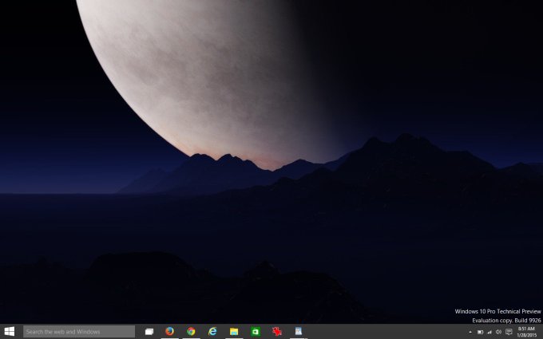Check the battery status icon
543x339 pixels.
[x=480, y=332]
